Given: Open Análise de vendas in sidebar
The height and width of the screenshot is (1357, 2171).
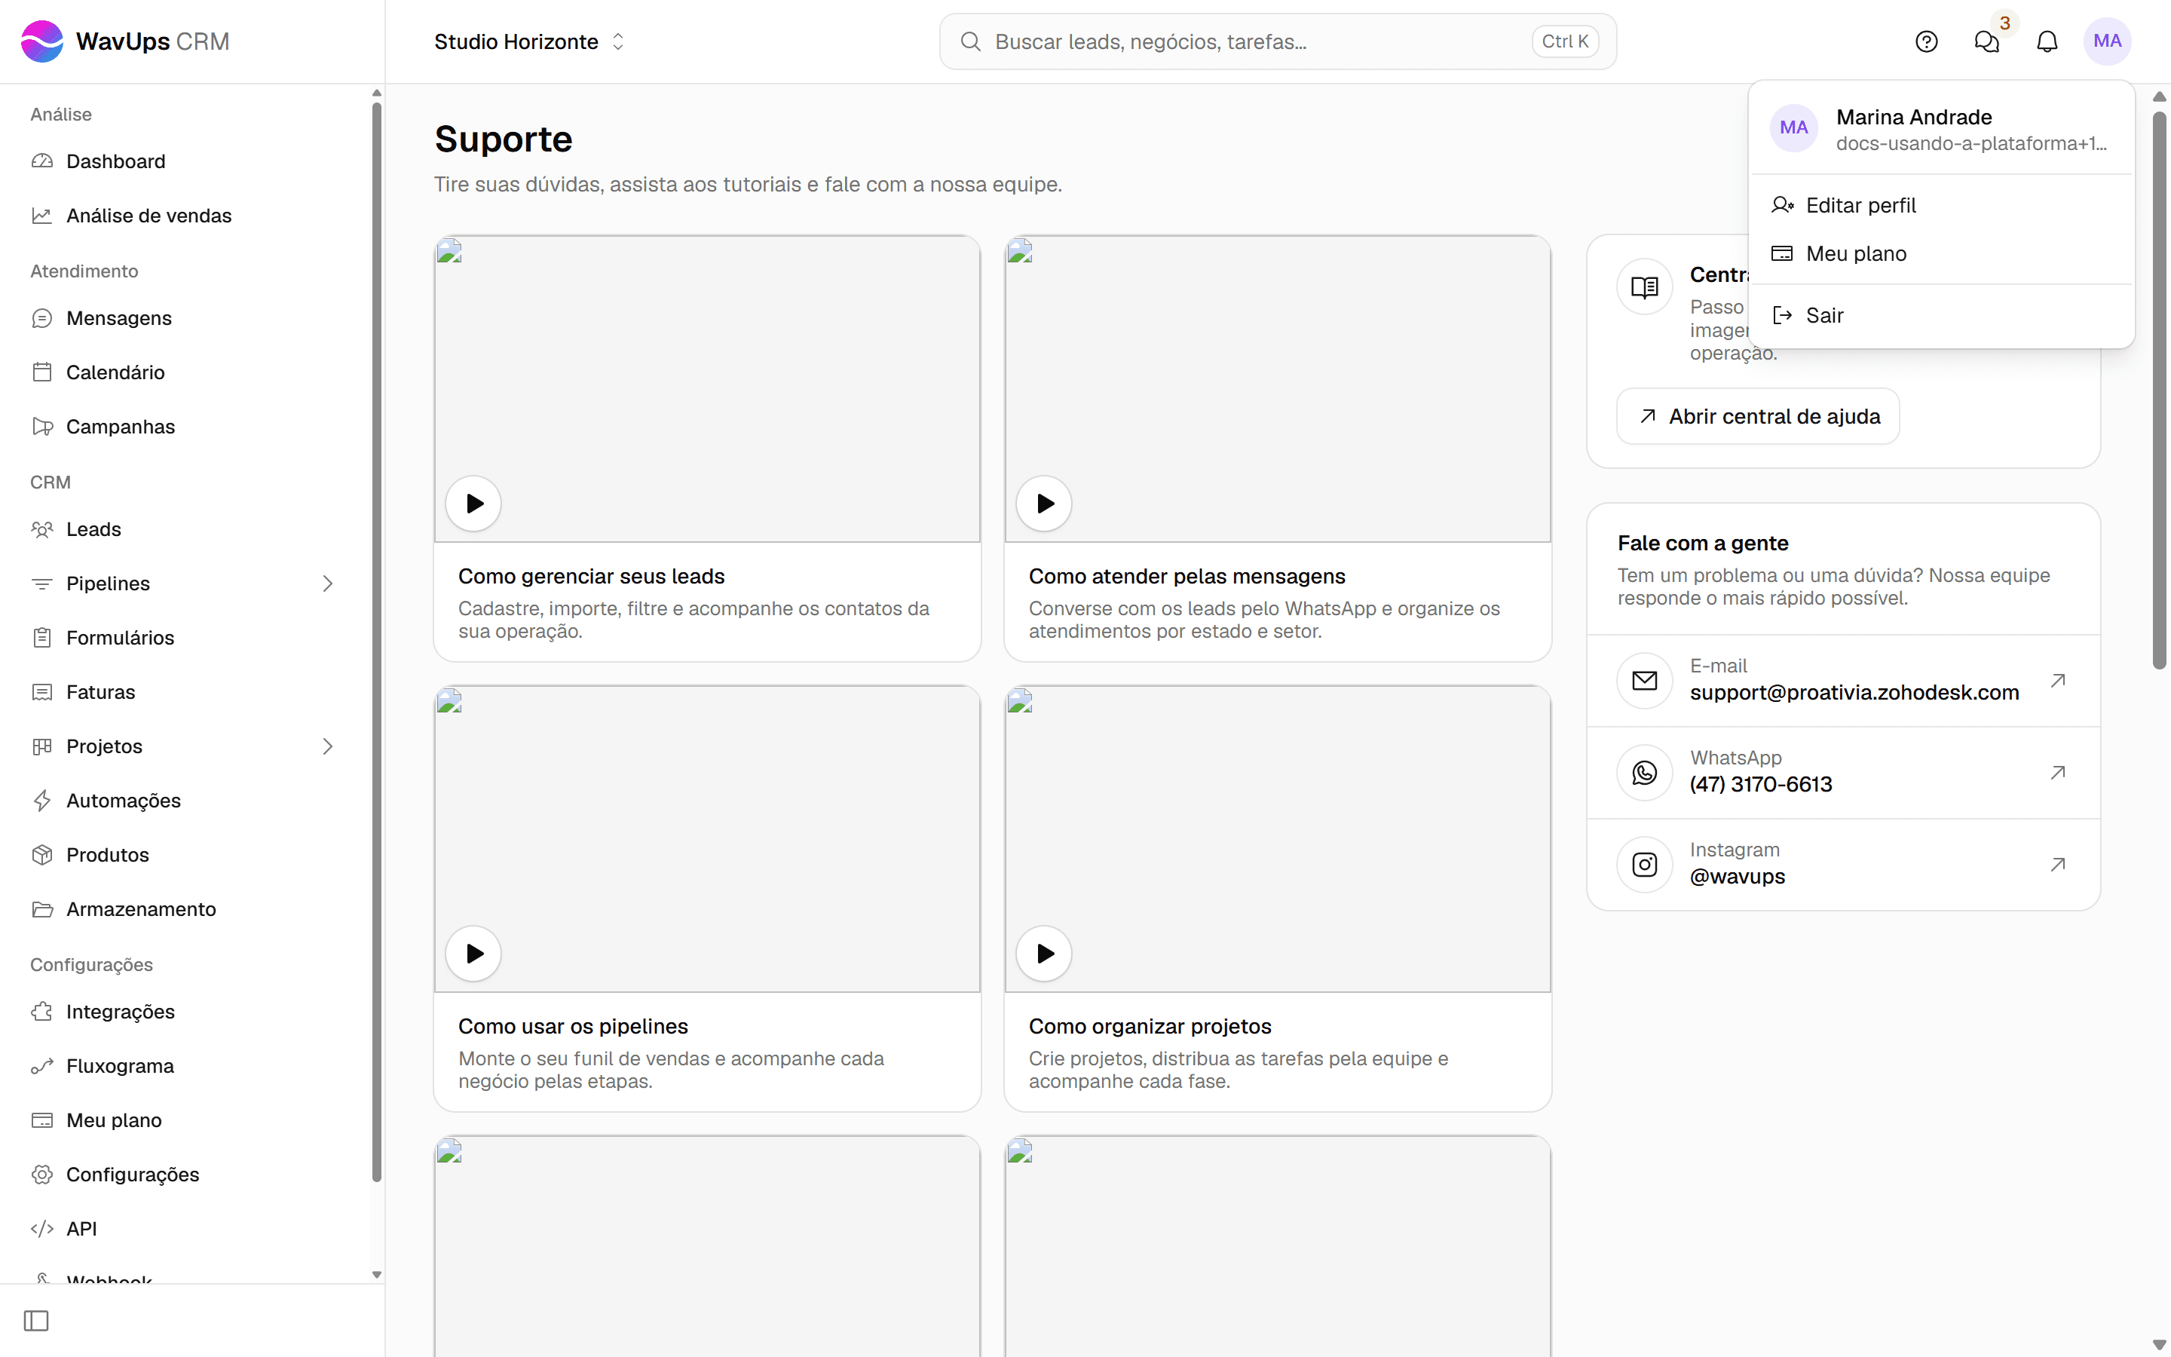Looking at the screenshot, I should 185,216.
